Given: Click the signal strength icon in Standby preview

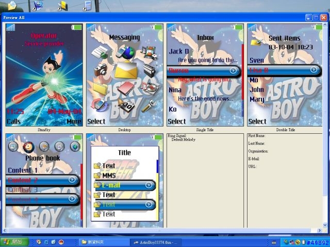Looking at the screenshot, I should tap(10, 27).
